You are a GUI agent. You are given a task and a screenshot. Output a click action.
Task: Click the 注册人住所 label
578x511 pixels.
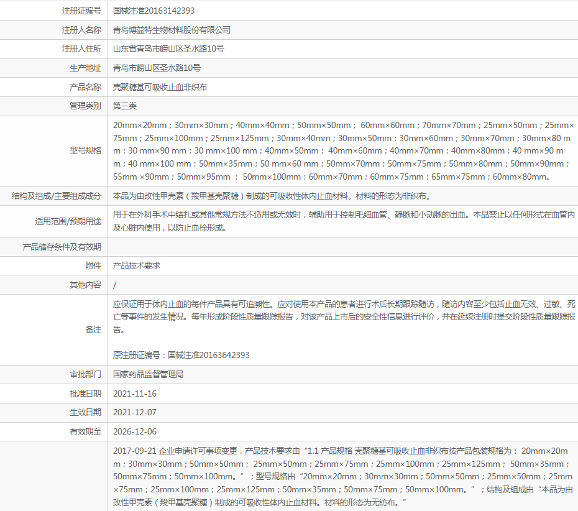[x=81, y=48]
